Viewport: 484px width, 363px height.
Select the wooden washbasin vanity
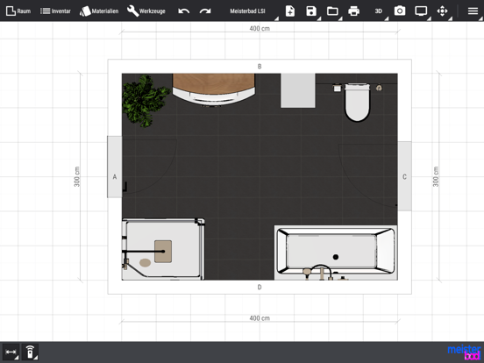(x=214, y=89)
